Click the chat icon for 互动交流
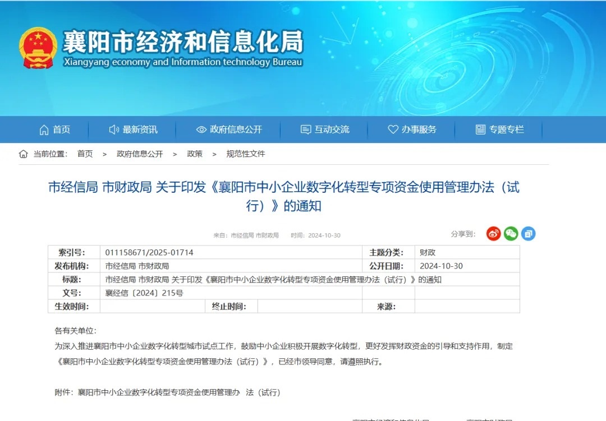606x421 pixels. tap(306, 129)
